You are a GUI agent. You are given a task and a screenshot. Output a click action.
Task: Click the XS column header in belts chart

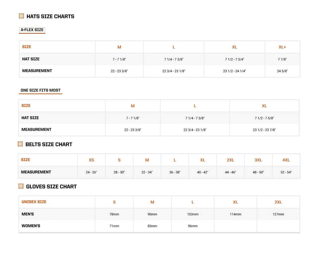(x=91, y=160)
